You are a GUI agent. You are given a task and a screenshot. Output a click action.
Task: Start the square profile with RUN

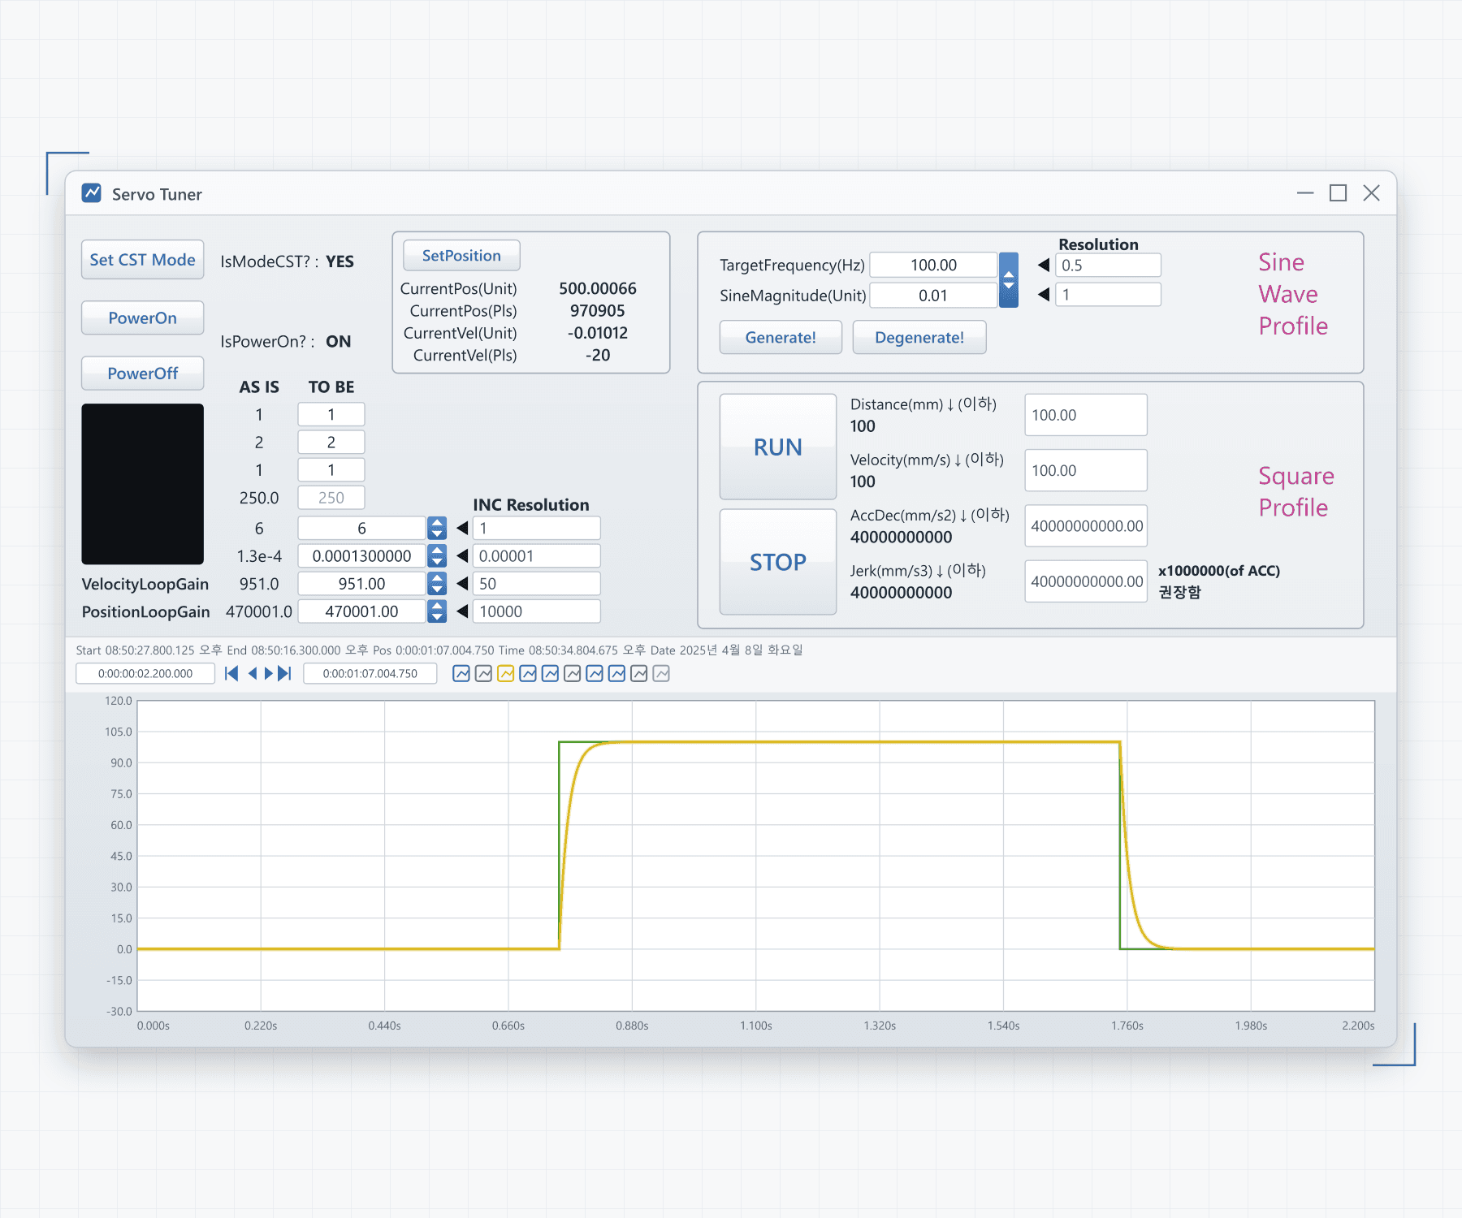[x=778, y=447]
